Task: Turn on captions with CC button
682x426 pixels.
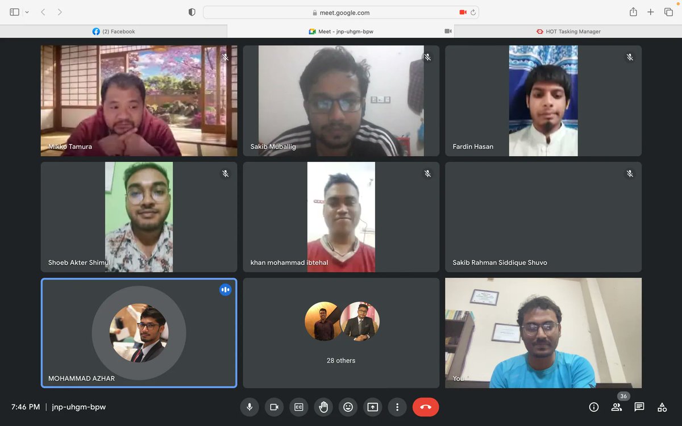Action: click(298, 407)
